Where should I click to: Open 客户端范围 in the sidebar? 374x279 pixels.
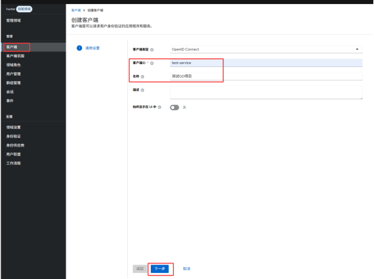pos(16,56)
